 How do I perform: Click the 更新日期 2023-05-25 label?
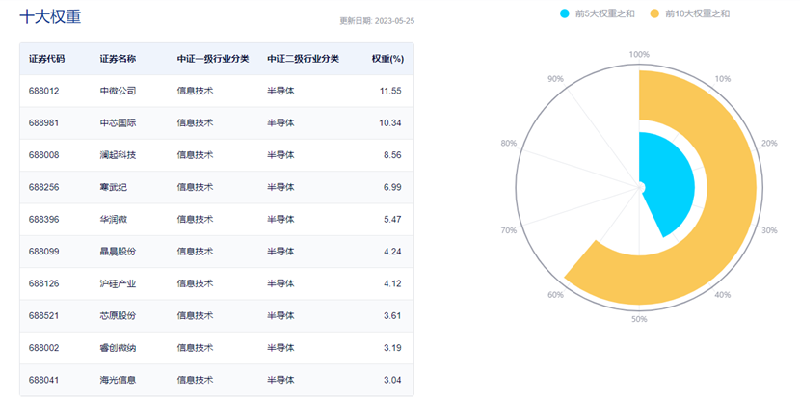(x=377, y=21)
